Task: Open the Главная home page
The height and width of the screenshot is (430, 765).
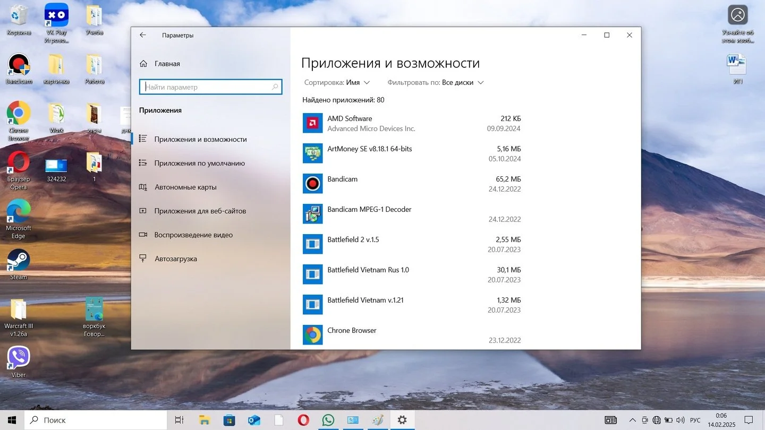Action: [160, 64]
